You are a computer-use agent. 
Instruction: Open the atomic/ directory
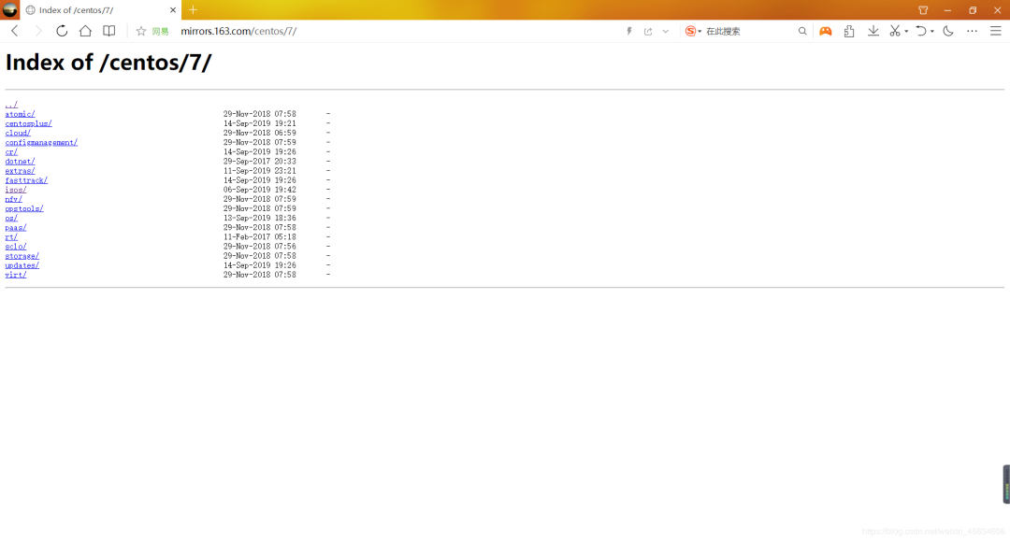pyautogui.click(x=20, y=114)
